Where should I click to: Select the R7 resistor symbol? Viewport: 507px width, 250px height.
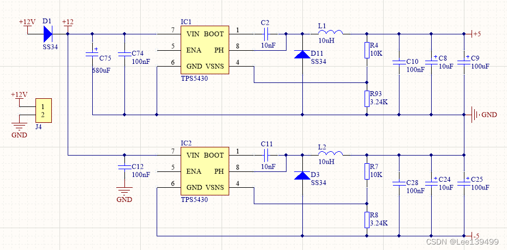[367, 171]
